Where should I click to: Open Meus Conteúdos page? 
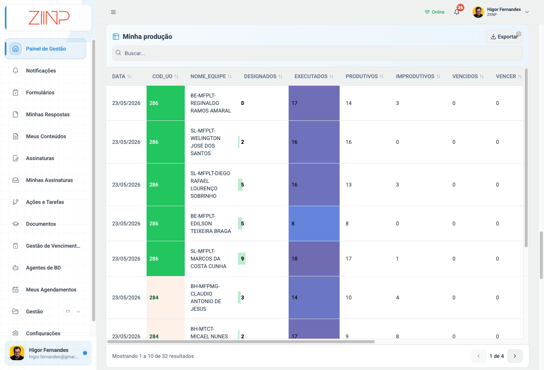tap(46, 136)
